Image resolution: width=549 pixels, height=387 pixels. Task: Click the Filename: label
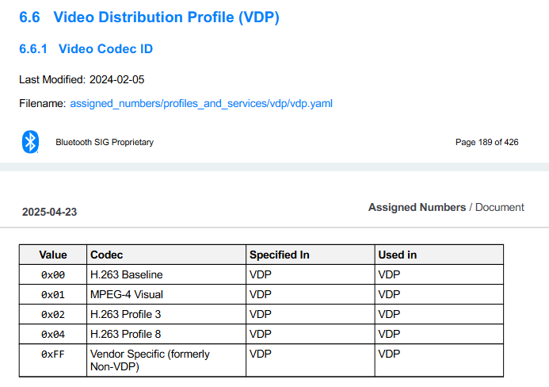click(x=42, y=104)
